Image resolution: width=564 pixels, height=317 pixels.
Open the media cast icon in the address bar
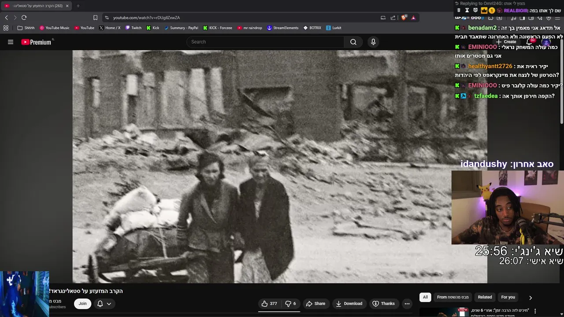[x=383, y=18]
